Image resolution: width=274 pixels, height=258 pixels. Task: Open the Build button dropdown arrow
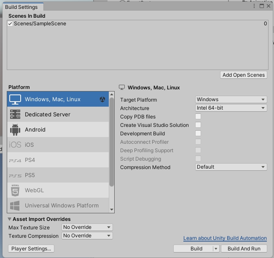coord(216,249)
